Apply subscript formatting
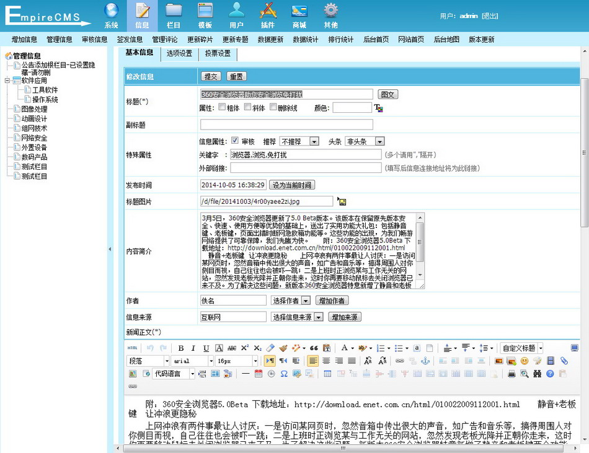 [x=258, y=348]
